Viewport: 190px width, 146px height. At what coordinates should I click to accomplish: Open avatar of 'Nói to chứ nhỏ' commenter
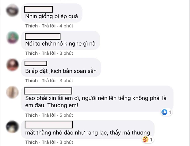[13, 38]
